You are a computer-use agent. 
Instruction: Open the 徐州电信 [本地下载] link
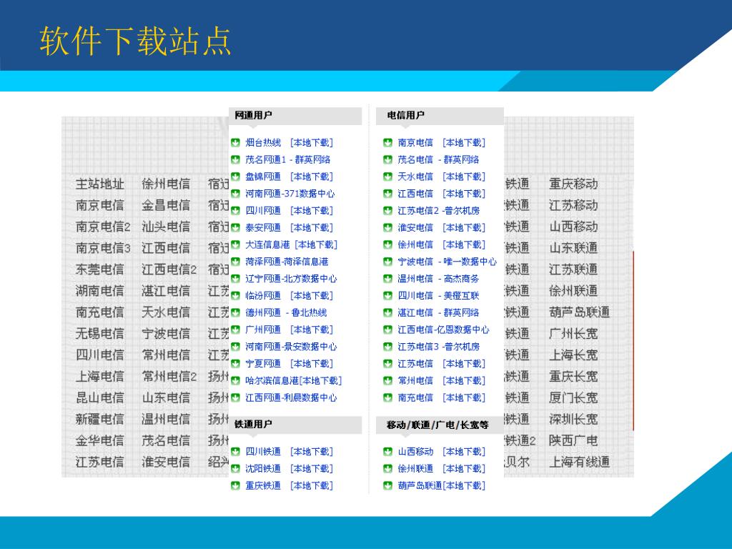pos(441,244)
